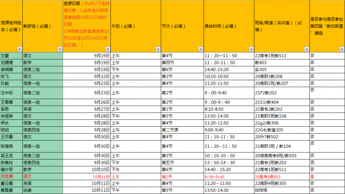Expand the 授课日期 column filter arrow

click(108, 49)
